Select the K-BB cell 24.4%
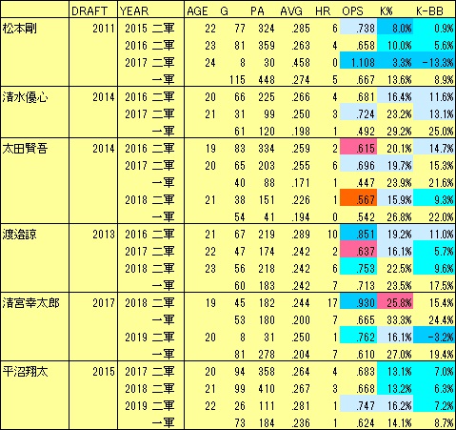 click(441, 320)
